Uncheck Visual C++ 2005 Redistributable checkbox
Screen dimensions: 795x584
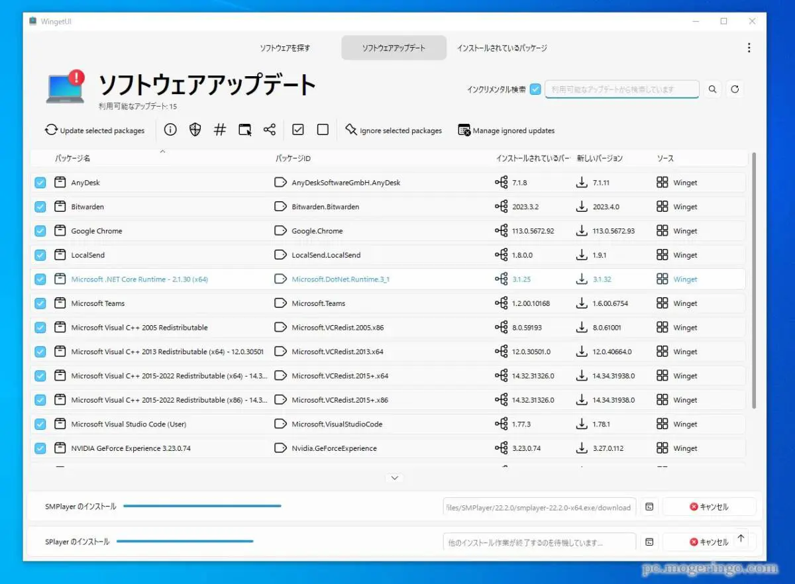[x=40, y=328]
